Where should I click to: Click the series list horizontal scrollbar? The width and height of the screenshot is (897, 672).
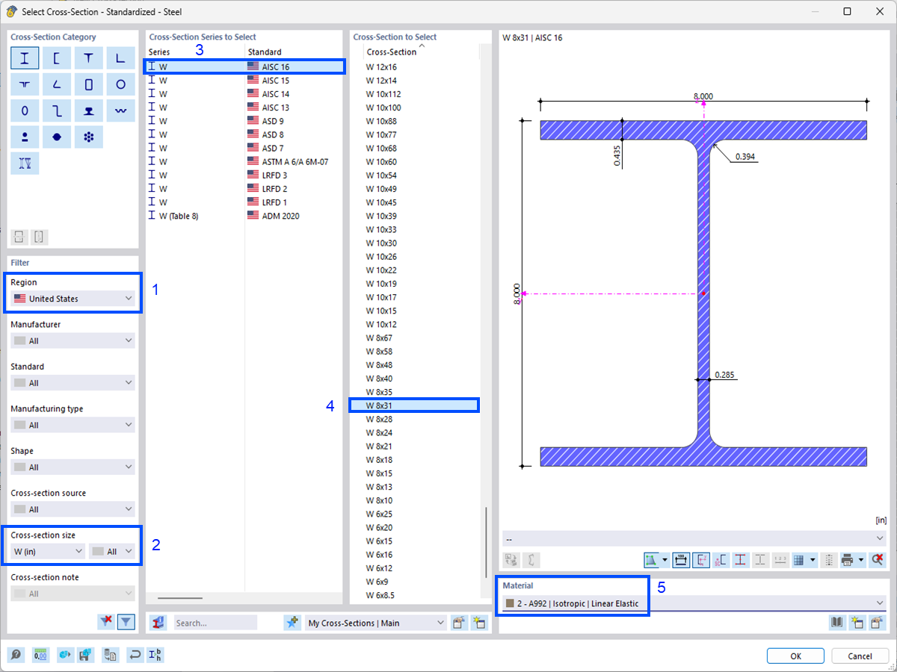click(x=180, y=598)
